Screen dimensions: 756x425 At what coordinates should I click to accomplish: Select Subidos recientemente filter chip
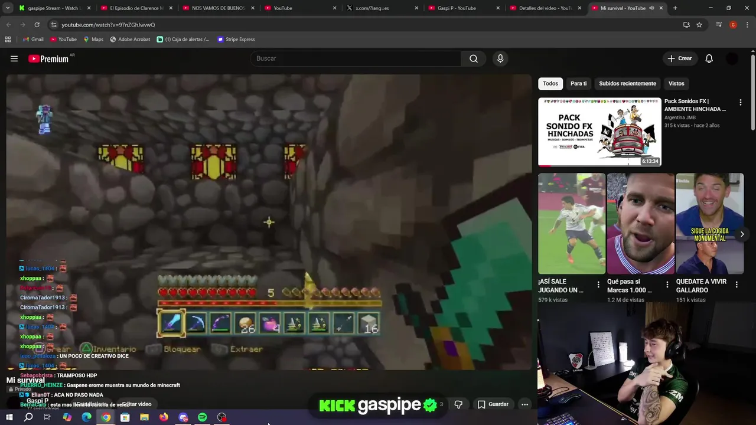pyautogui.click(x=627, y=83)
